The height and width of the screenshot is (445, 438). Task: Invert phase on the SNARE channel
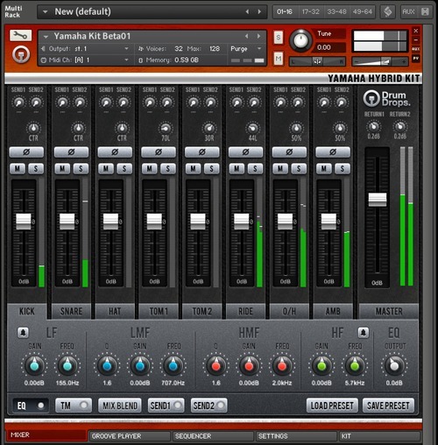click(x=71, y=152)
